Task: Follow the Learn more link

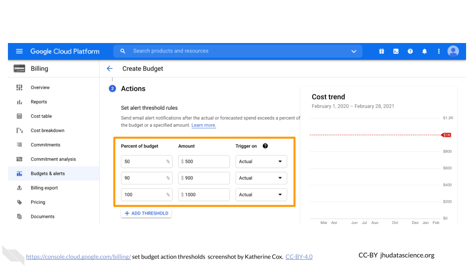Action: 204,125
